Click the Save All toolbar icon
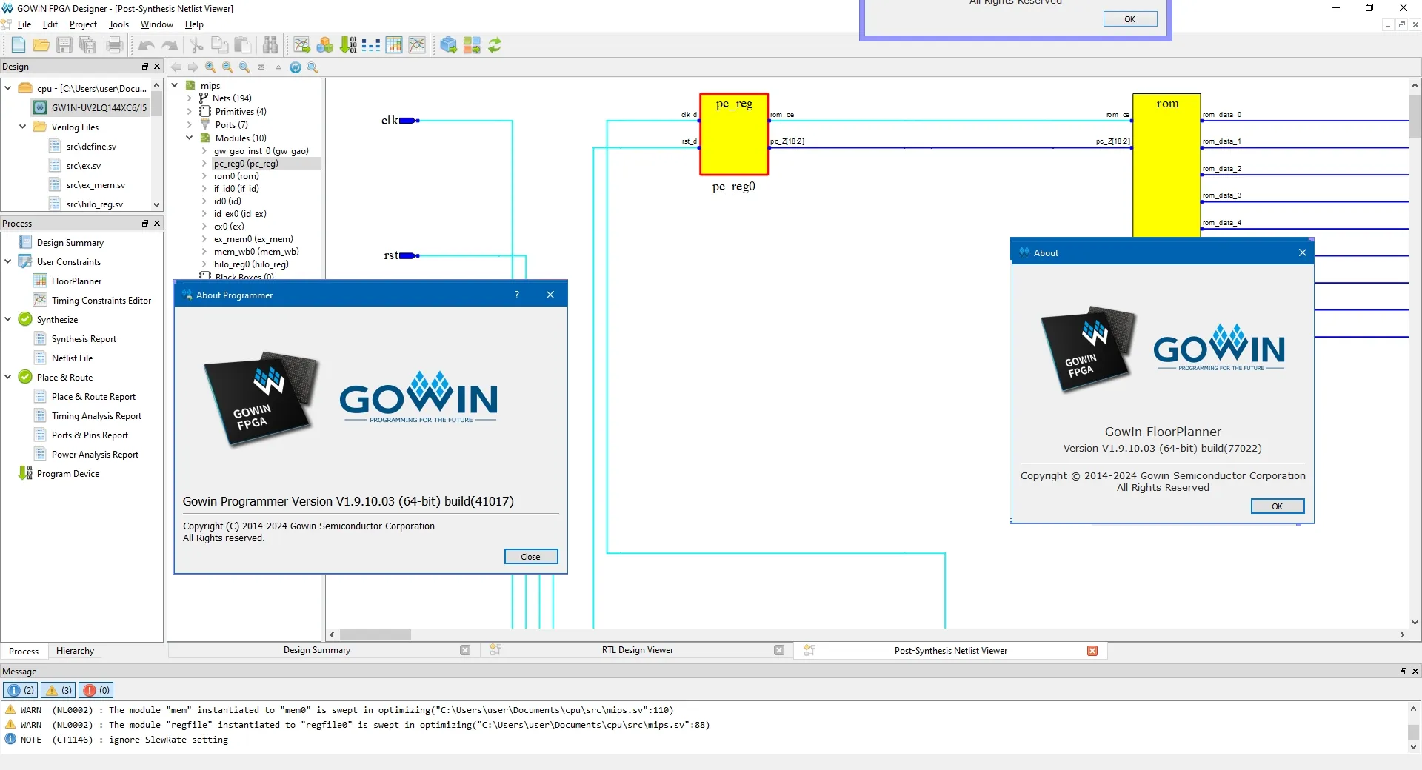 87,45
